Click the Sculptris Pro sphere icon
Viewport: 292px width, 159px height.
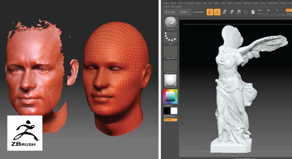[x=253, y=12]
